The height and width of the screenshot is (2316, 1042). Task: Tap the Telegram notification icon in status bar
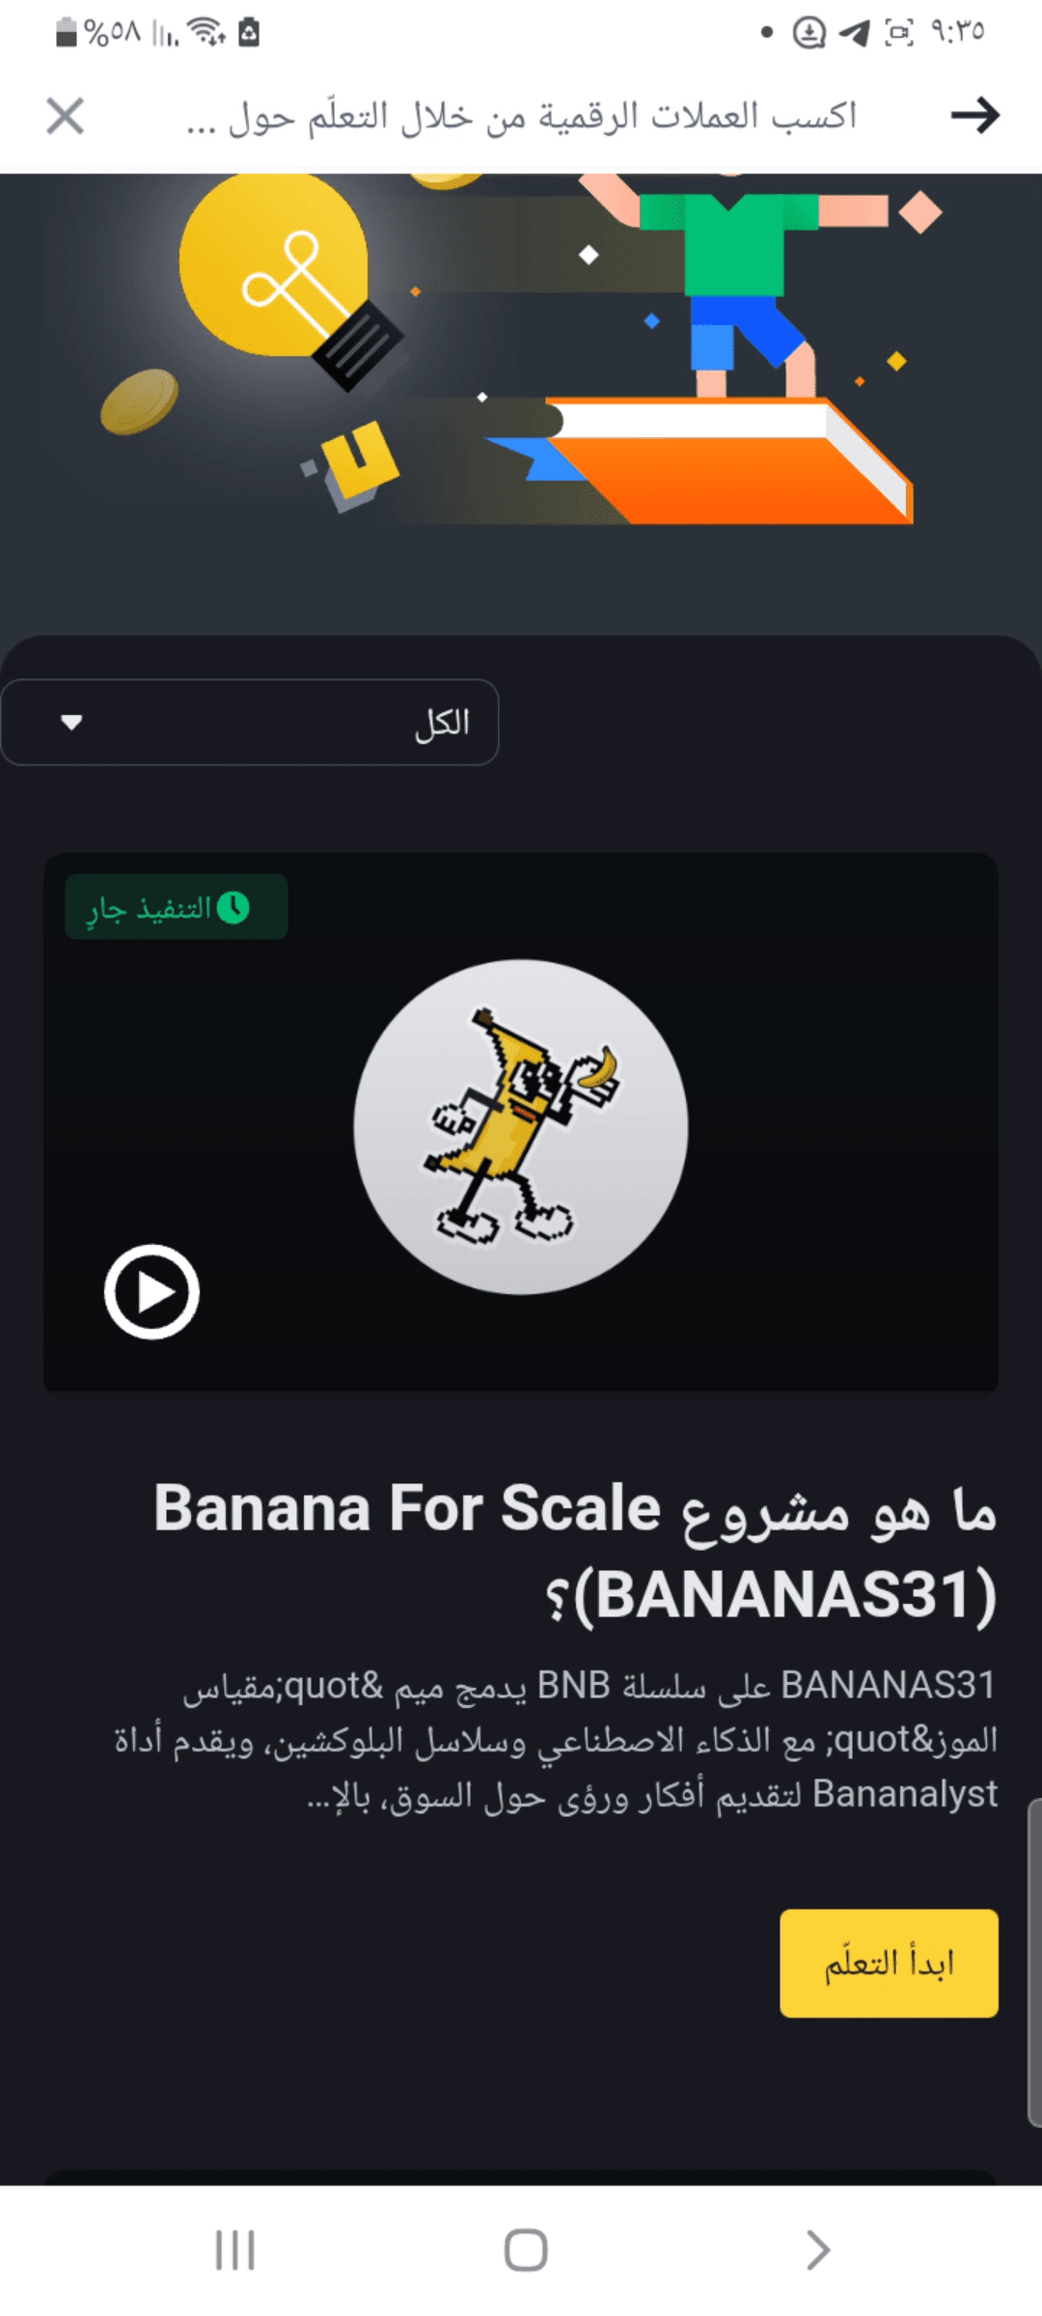pyautogui.click(x=854, y=33)
